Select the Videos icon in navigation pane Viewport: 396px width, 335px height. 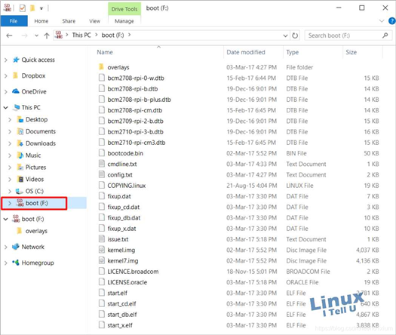click(20, 179)
